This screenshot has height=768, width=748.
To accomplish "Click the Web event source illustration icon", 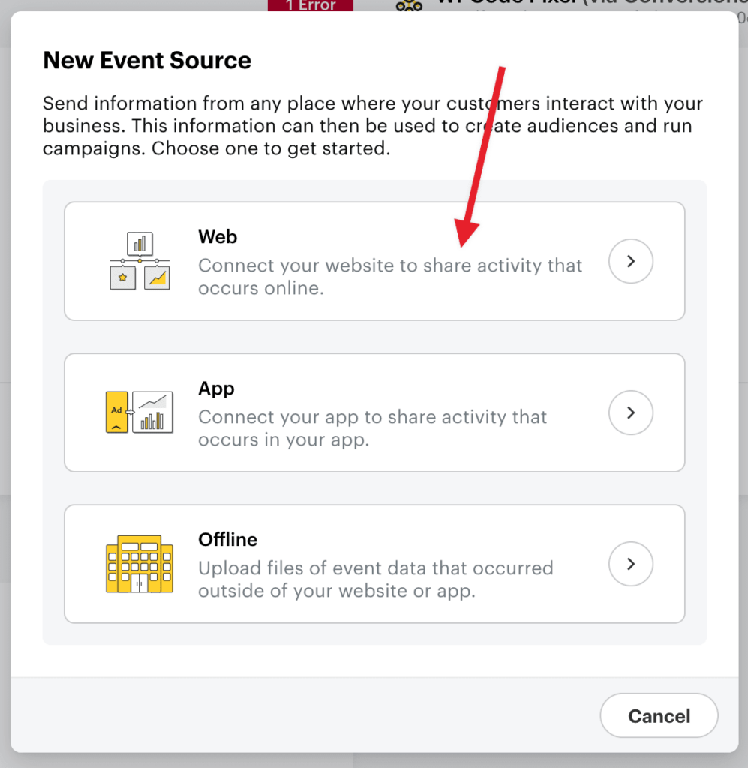I will [x=139, y=260].
